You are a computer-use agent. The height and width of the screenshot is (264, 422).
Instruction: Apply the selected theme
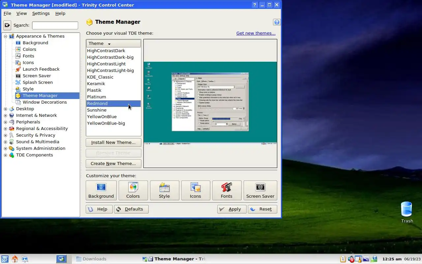click(232, 209)
